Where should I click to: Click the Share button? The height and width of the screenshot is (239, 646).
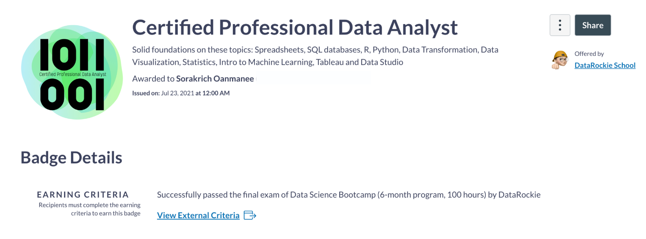pos(593,25)
